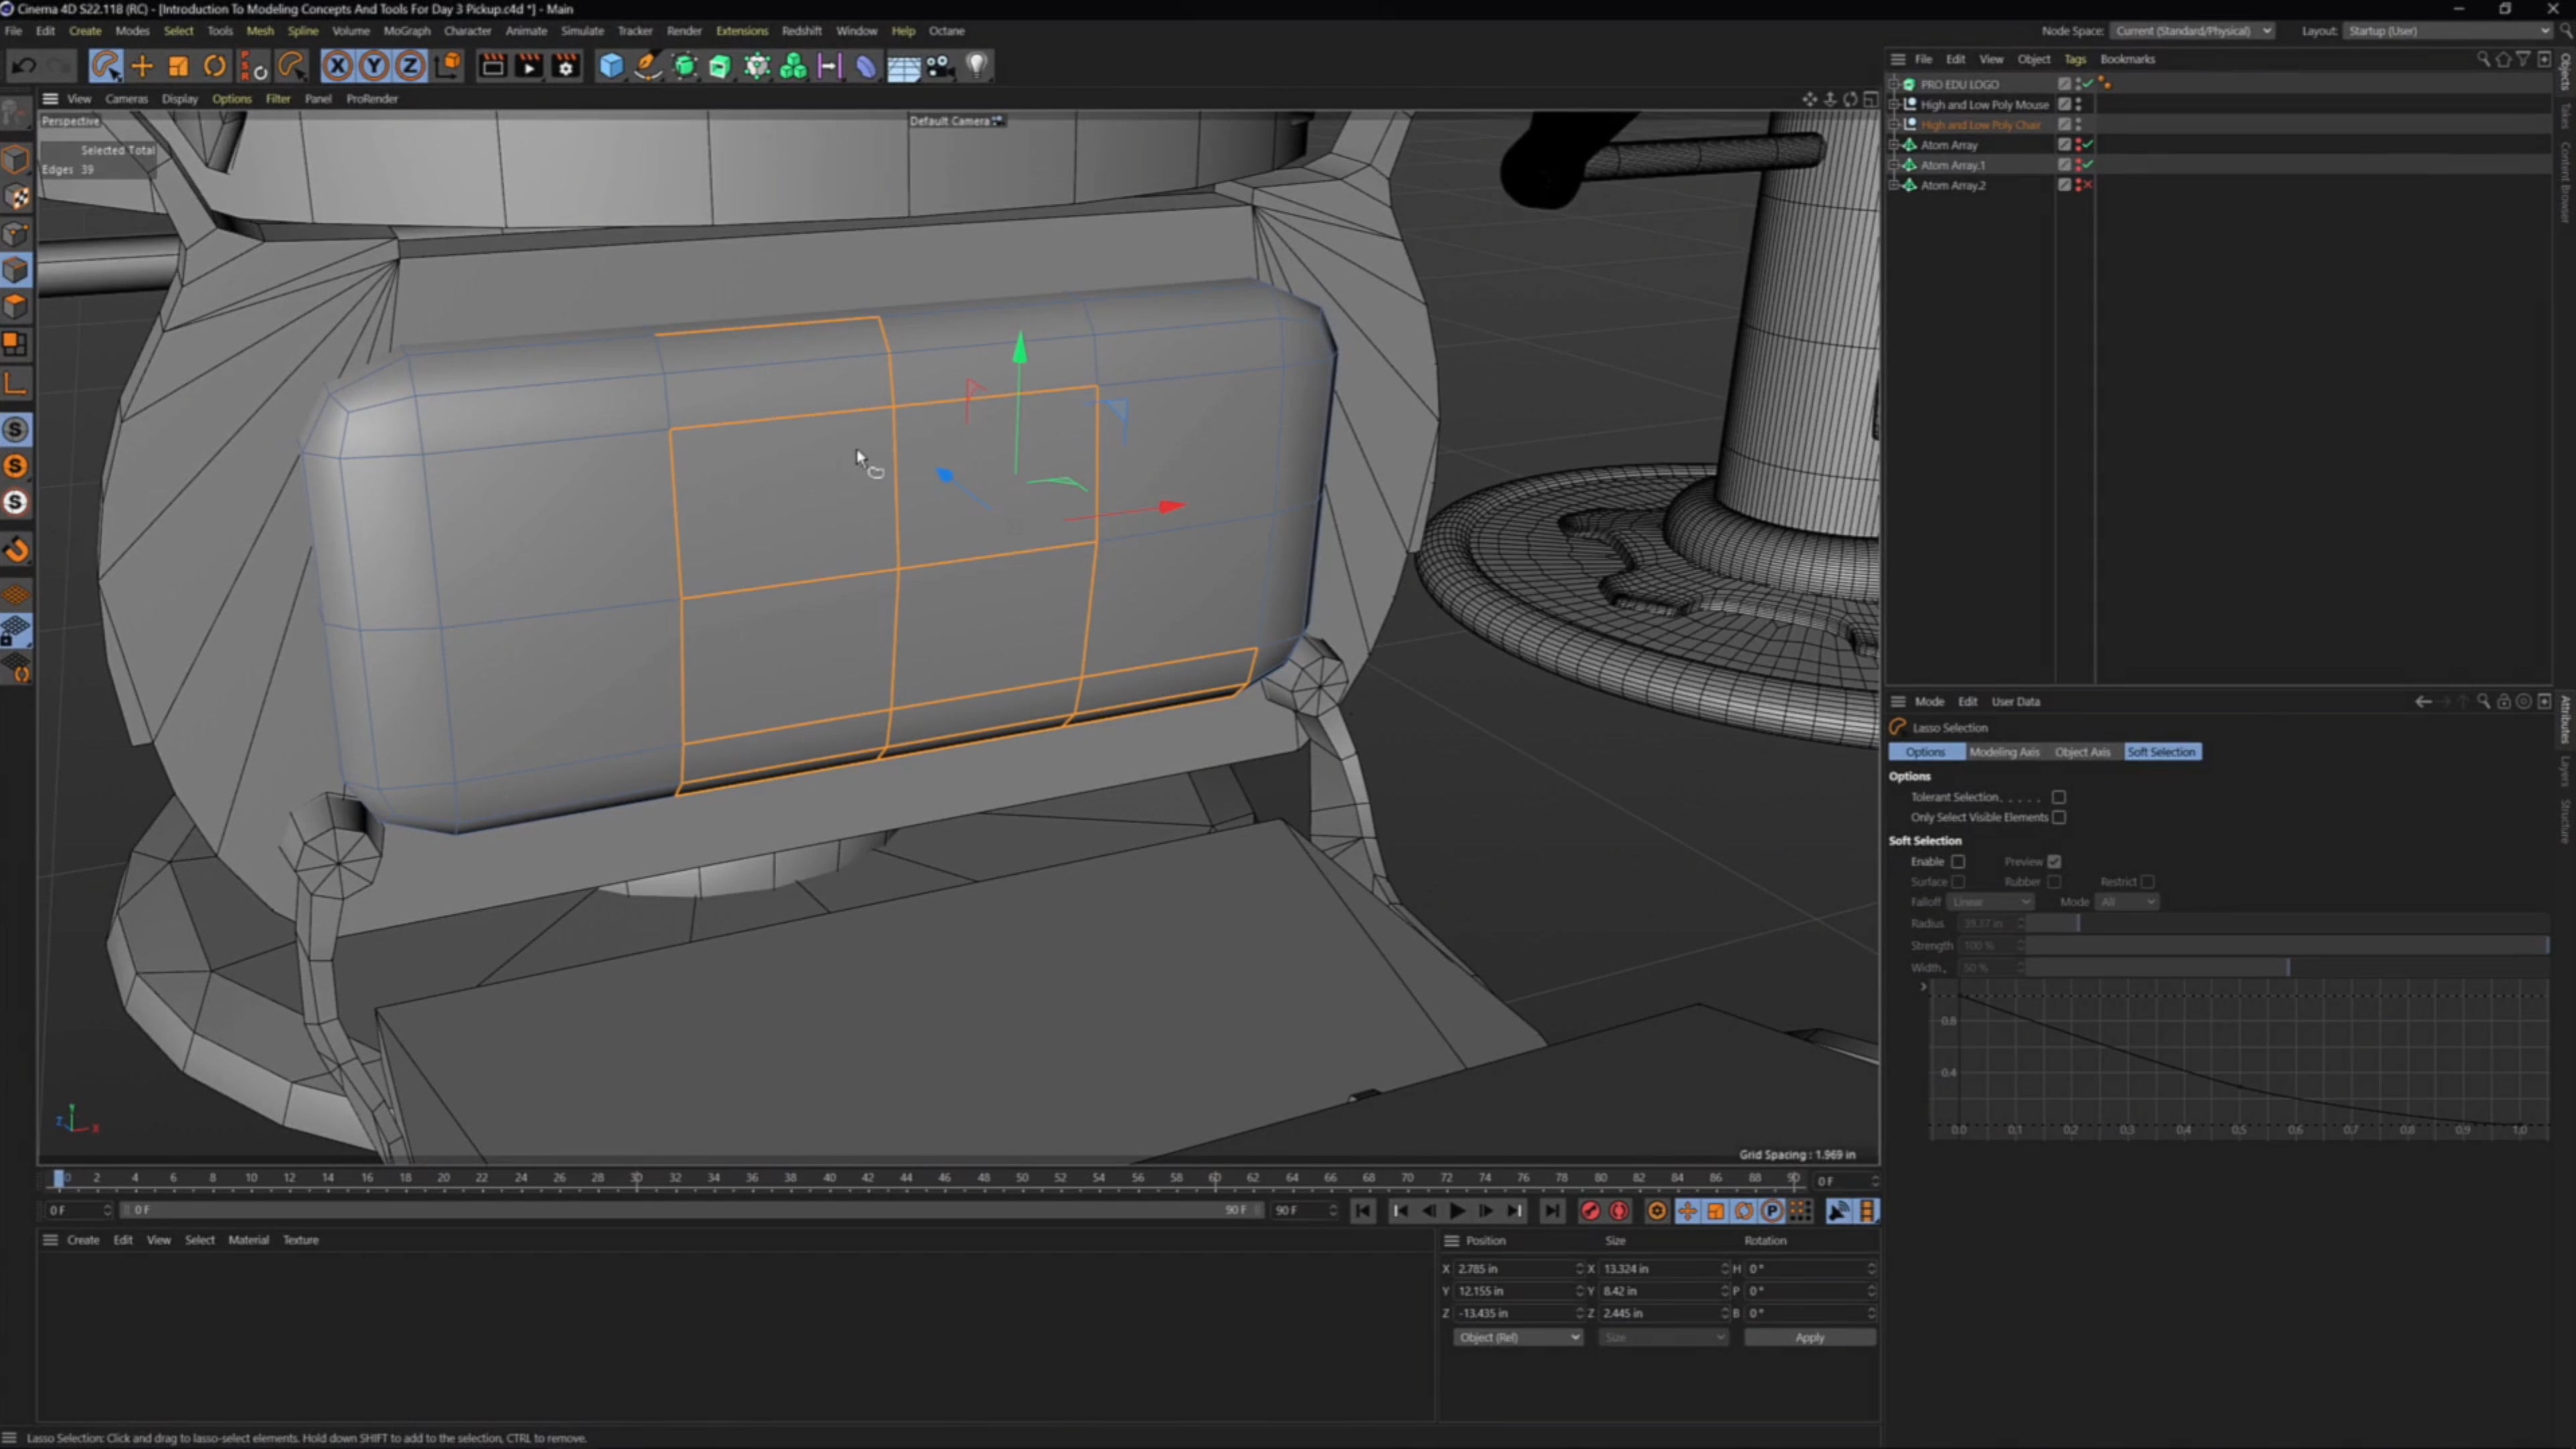Open the Layout Startup (User) dropdown
Viewport: 2576px width, 1449px height.
coord(2447,30)
